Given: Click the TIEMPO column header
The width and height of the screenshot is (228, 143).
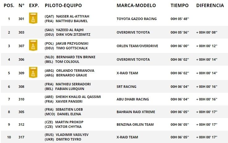Looking at the screenshot, I should click(179, 6).
